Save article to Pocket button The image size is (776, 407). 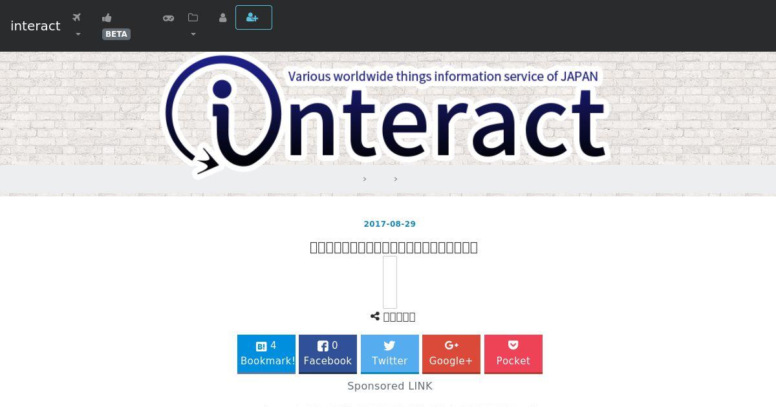(x=513, y=354)
